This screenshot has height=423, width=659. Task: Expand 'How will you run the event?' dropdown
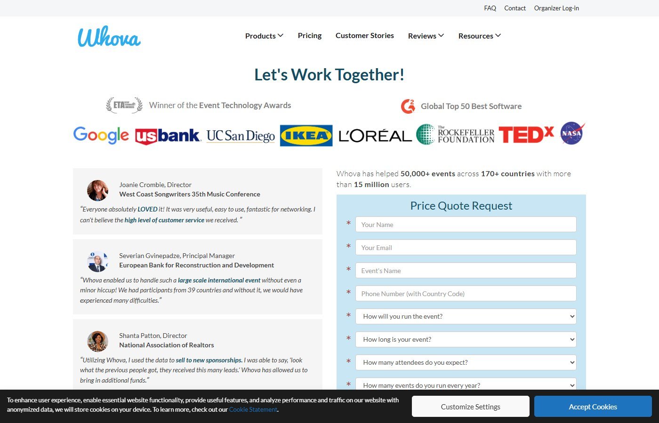coord(466,316)
